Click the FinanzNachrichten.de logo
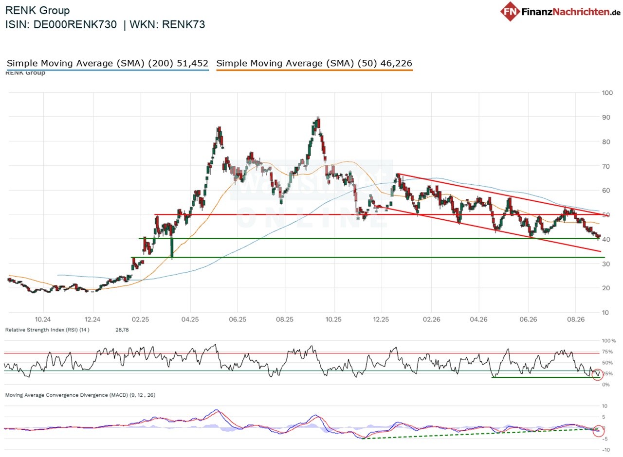This screenshot has width=623, height=457. click(x=560, y=11)
